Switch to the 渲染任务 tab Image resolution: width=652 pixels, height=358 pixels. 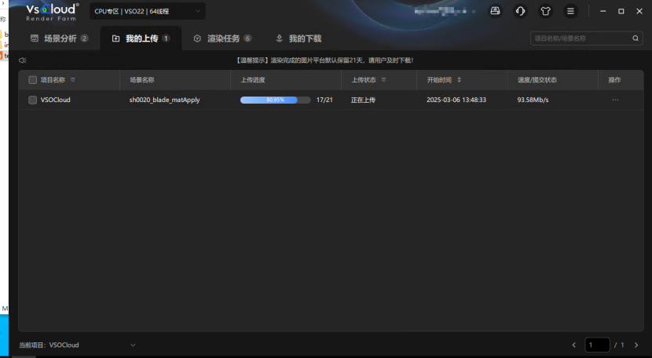tap(222, 38)
